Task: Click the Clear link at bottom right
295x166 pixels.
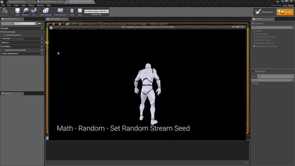Action: (x=246, y=163)
